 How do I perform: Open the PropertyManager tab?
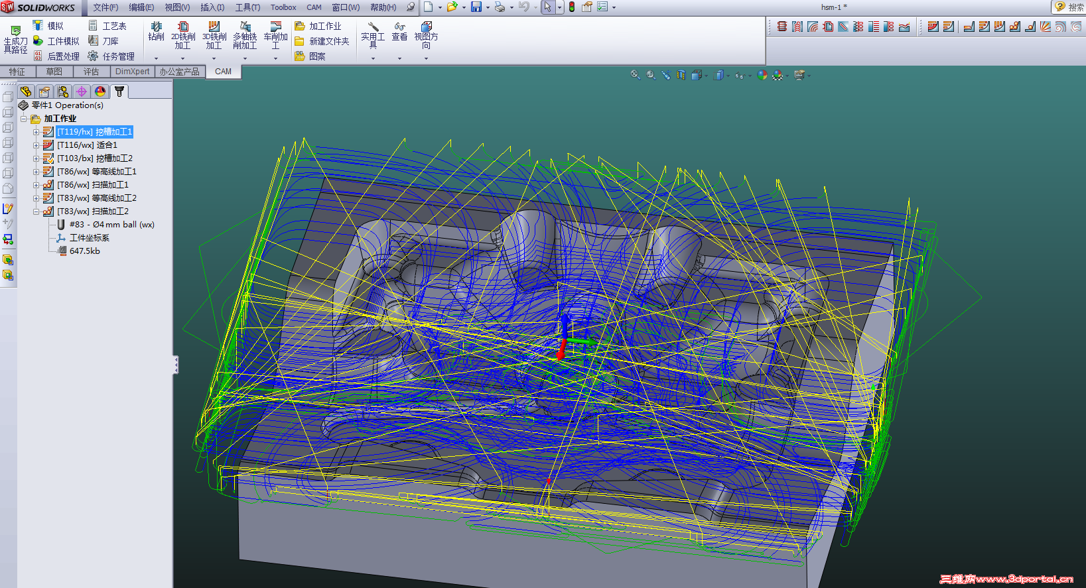click(44, 91)
